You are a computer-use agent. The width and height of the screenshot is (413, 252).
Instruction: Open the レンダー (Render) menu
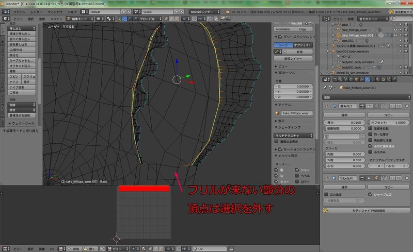tap(36, 12)
